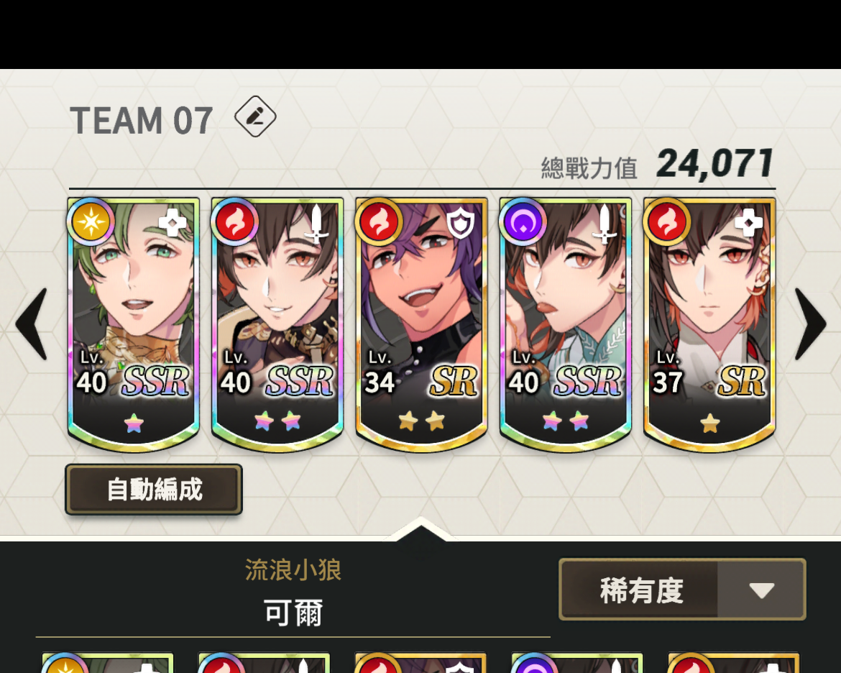This screenshot has width=841, height=673.
Task: Select the Lv. 34 purple-haired SR card
Action: coord(421,325)
